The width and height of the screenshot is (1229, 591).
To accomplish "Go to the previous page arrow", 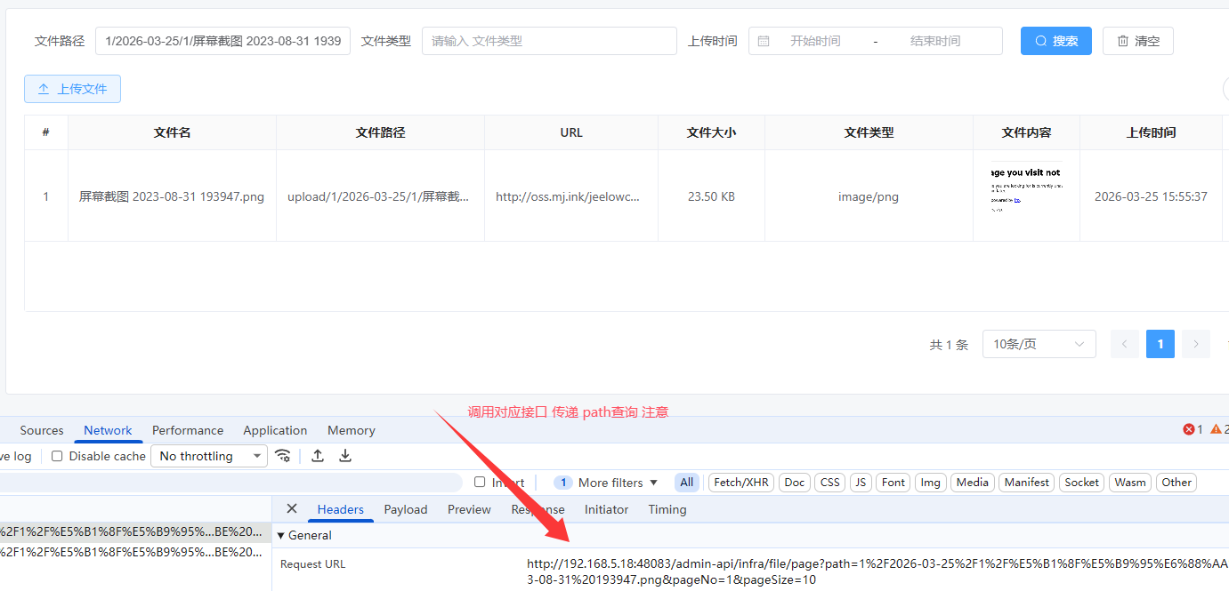I will [x=1125, y=344].
